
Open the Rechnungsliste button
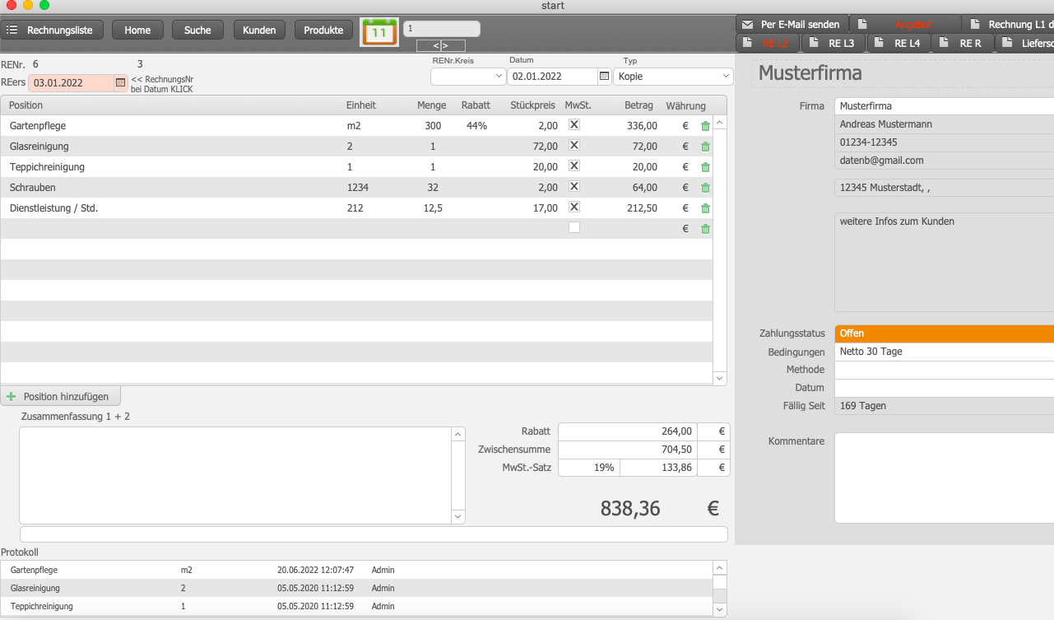click(52, 30)
